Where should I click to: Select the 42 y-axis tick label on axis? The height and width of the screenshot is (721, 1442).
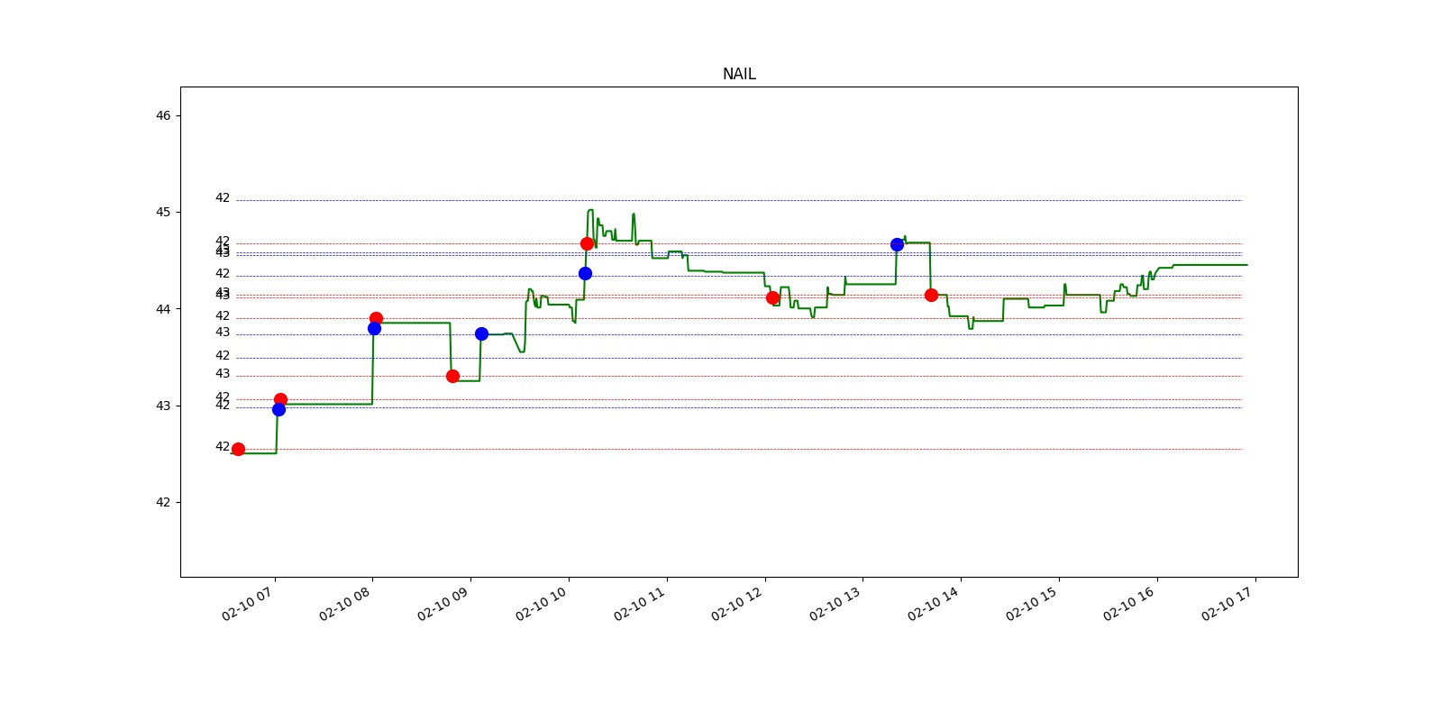(x=163, y=502)
